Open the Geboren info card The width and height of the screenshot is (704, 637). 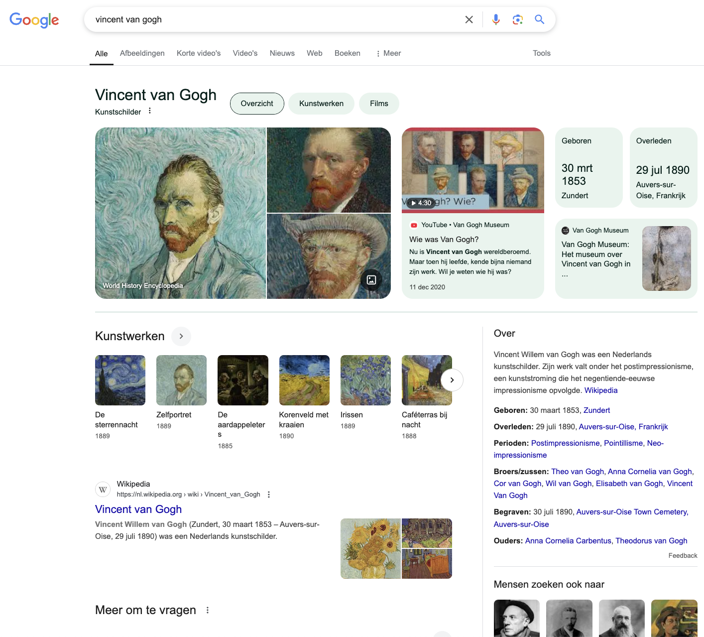point(589,167)
